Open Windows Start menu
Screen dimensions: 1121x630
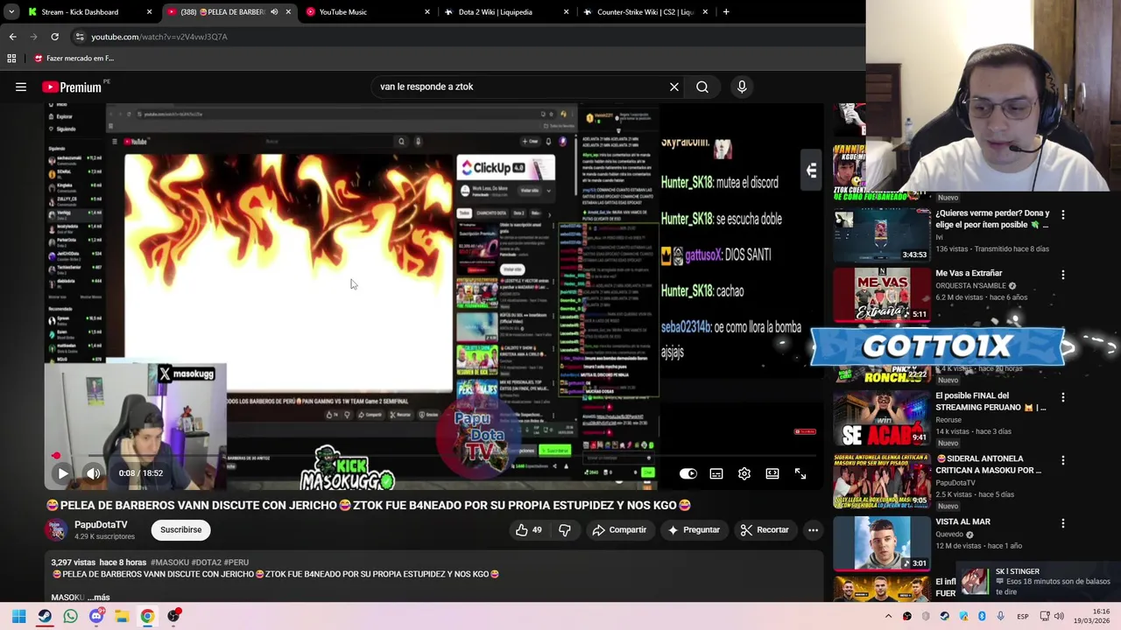pos(18,616)
